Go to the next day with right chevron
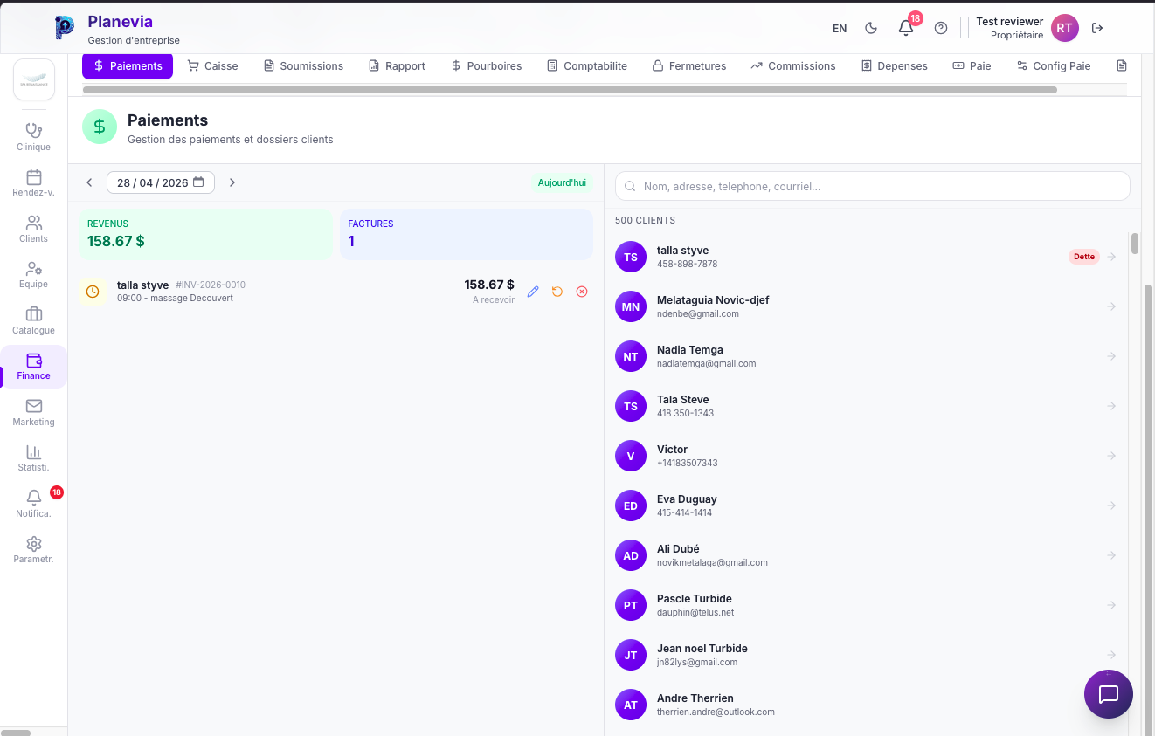Image resolution: width=1155 pixels, height=736 pixels. (x=232, y=182)
